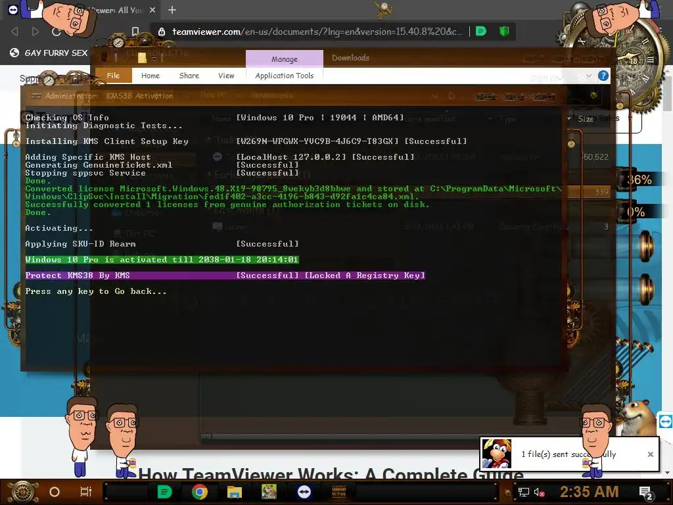The height and width of the screenshot is (505, 673).
Task: Open the File tab in File Explorer
Action: pyautogui.click(x=113, y=76)
